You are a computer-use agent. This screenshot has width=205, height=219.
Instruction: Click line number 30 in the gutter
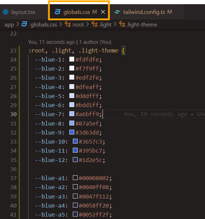14,114
